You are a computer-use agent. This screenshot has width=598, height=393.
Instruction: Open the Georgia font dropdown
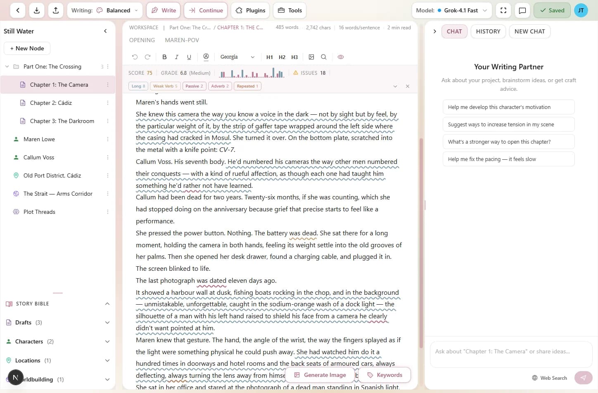[x=237, y=57]
